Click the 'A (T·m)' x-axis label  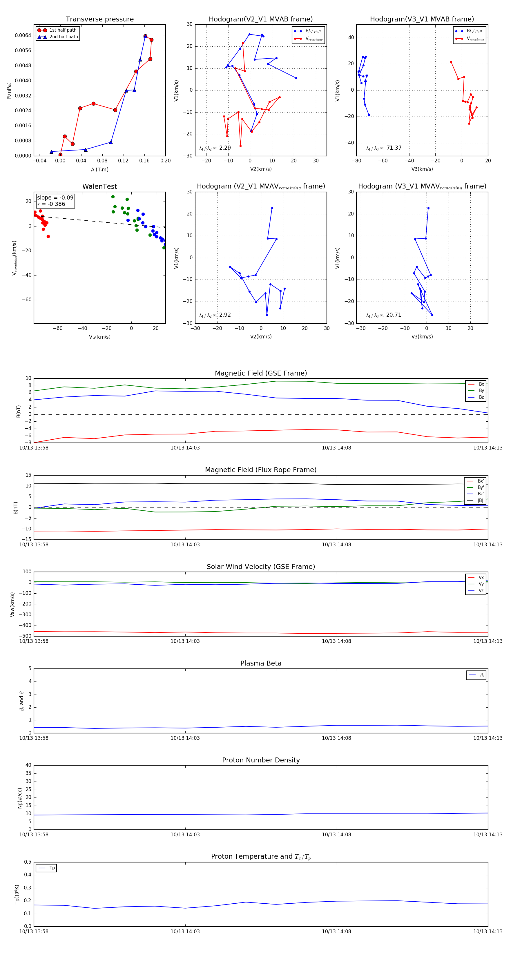[99, 169]
